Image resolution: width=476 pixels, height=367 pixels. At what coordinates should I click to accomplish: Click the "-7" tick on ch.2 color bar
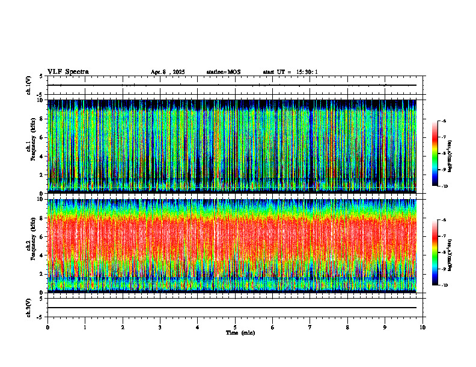click(x=444, y=236)
